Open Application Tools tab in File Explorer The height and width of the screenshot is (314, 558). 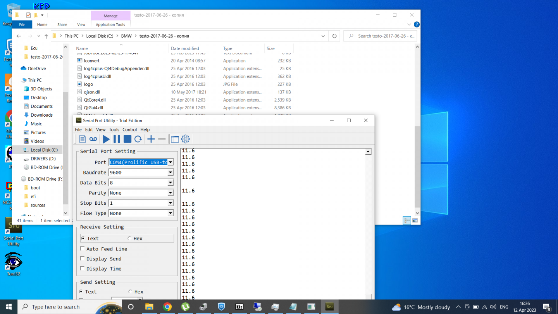click(110, 24)
